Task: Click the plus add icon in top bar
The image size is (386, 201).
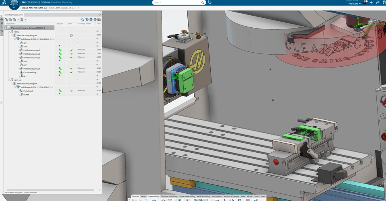Action: [x=371, y=2]
